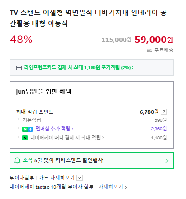Click the 최대 적립 포인트 label
Screen dimensions: 186x199
34,112
